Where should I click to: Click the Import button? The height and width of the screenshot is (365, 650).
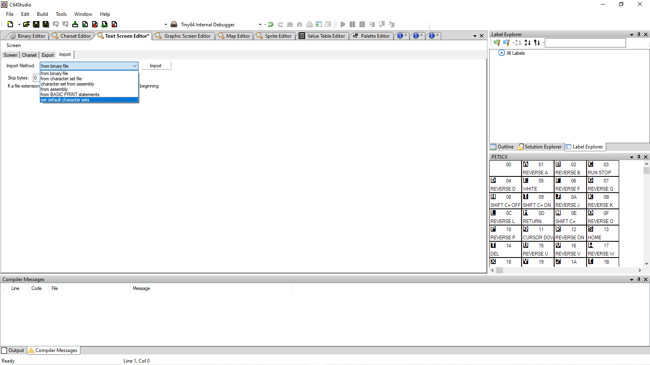[156, 66]
